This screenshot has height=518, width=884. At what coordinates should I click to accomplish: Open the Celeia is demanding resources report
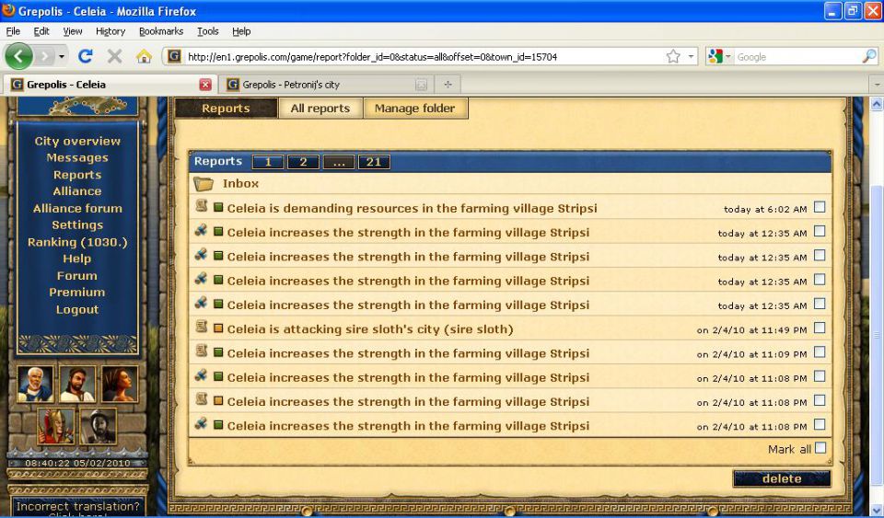(x=413, y=208)
